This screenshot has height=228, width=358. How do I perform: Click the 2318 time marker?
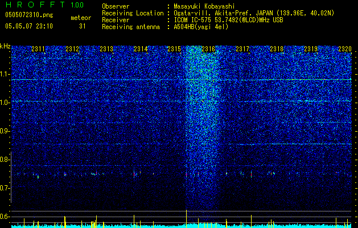pos(277,49)
